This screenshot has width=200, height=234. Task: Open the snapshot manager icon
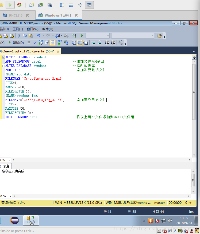click(x=50, y=5)
